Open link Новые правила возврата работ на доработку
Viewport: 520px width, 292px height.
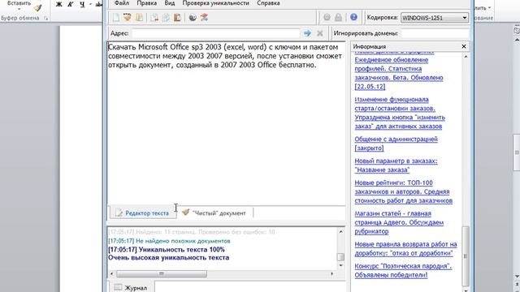[405, 249]
